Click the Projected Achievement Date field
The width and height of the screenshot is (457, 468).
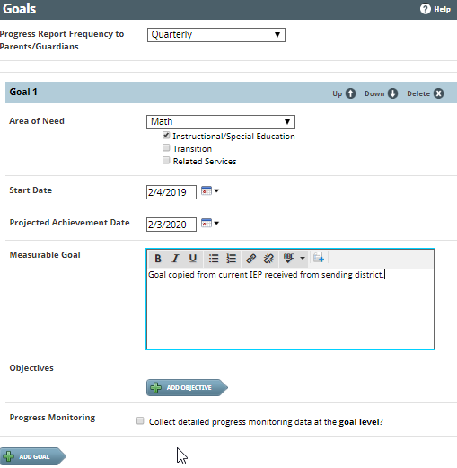(x=171, y=225)
